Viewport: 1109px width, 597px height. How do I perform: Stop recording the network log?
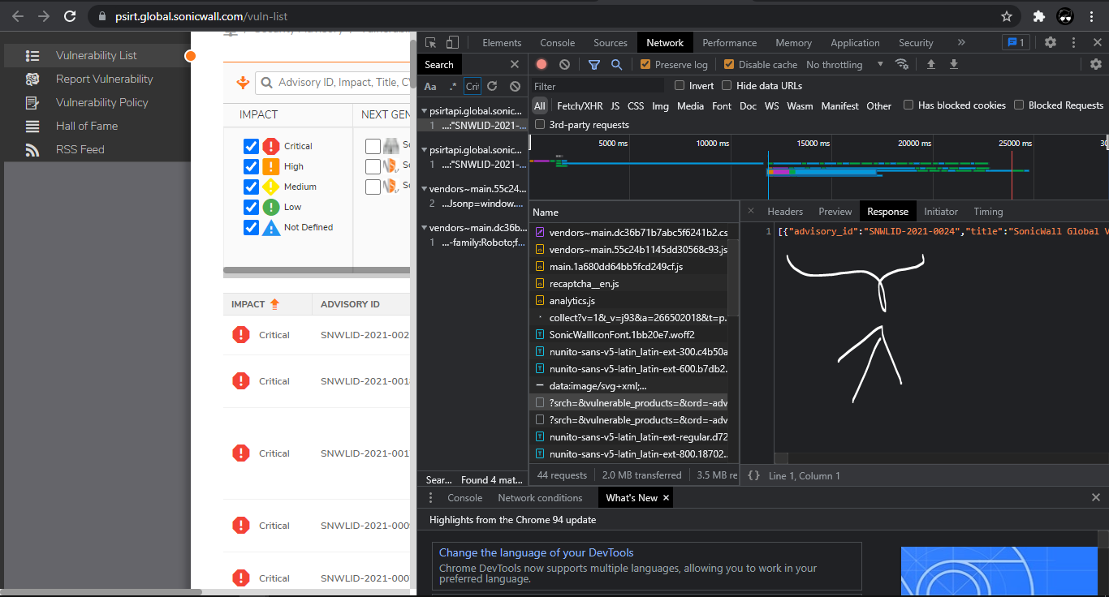pos(542,64)
